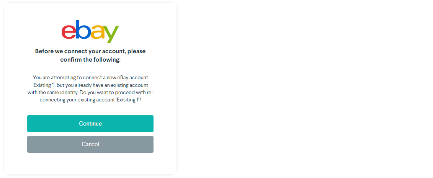433x178 pixels.
Task: Click the blue 'b' in the eBay logo
Action: [x=83, y=31]
